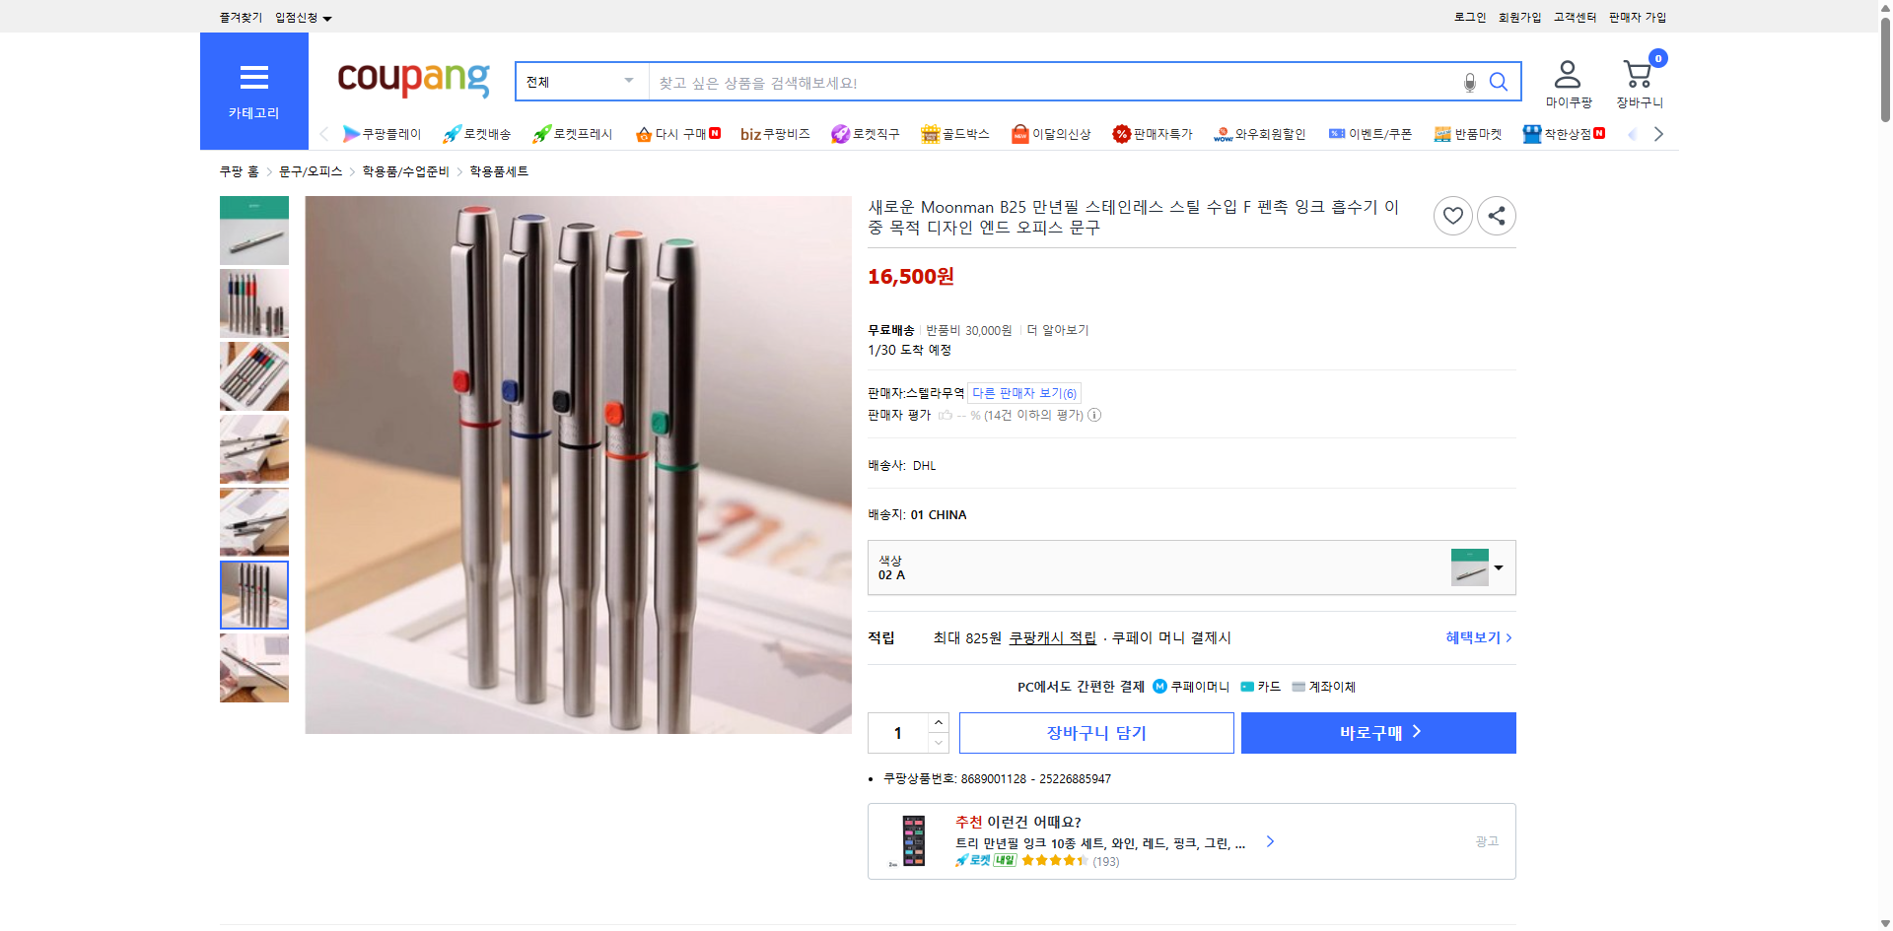
Task: Open the 전체 search category dropdown
Action: coord(581,82)
